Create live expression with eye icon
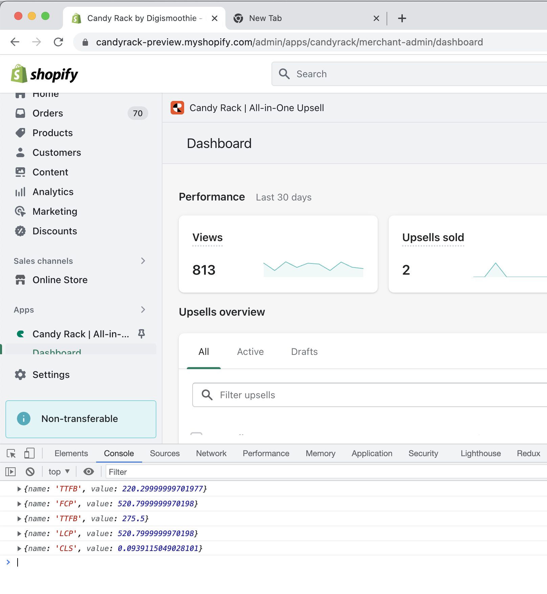This screenshot has width=547, height=594. click(x=89, y=471)
